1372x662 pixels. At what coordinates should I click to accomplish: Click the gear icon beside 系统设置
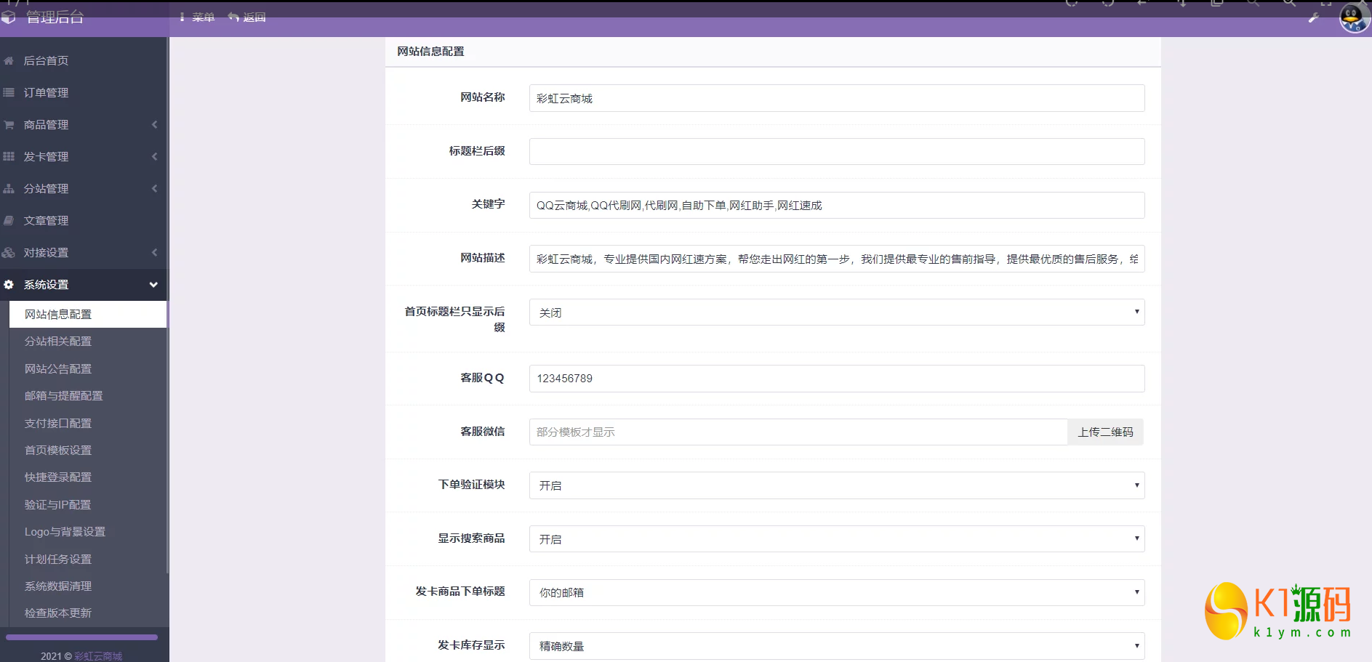9,285
